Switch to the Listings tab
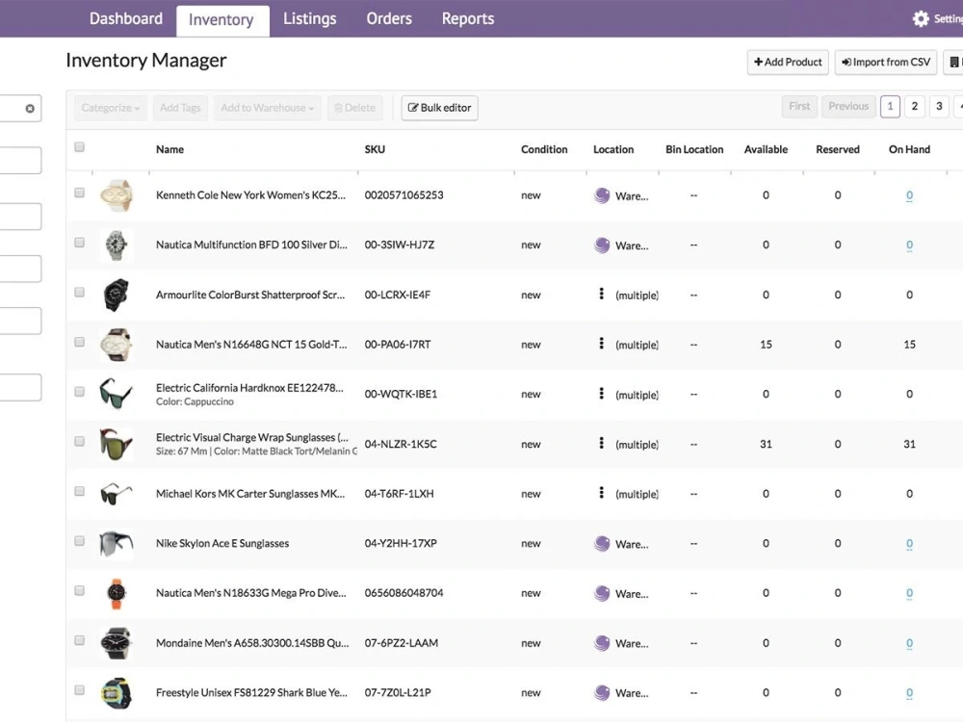 [309, 19]
